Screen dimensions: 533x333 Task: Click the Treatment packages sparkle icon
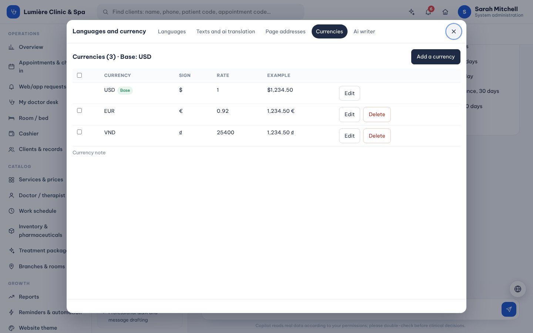(x=11, y=250)
